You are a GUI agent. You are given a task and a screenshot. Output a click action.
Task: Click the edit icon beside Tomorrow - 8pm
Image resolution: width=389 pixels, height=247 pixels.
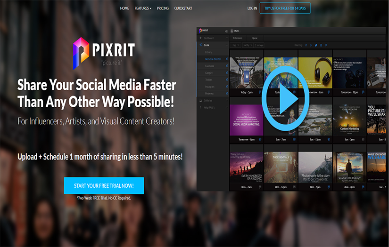point(260,140)
